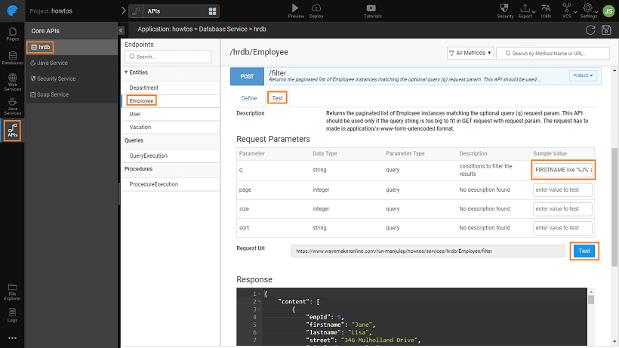The width and height of the screenshot is (619, 348).
Task: Open the Security shield icon
Action: coord(505,8)
